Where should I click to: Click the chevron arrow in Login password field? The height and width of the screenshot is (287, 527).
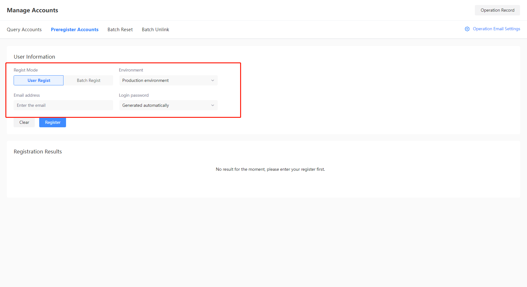213,105
